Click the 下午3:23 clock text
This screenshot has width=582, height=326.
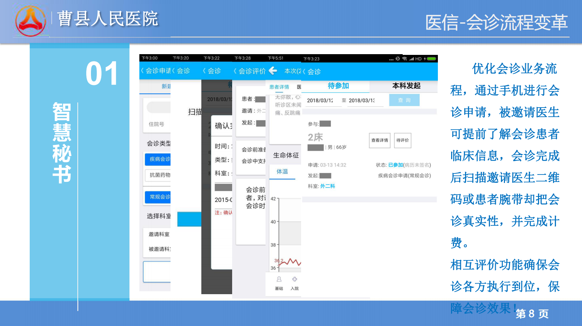pyautogui.click(x=311, y=59)
